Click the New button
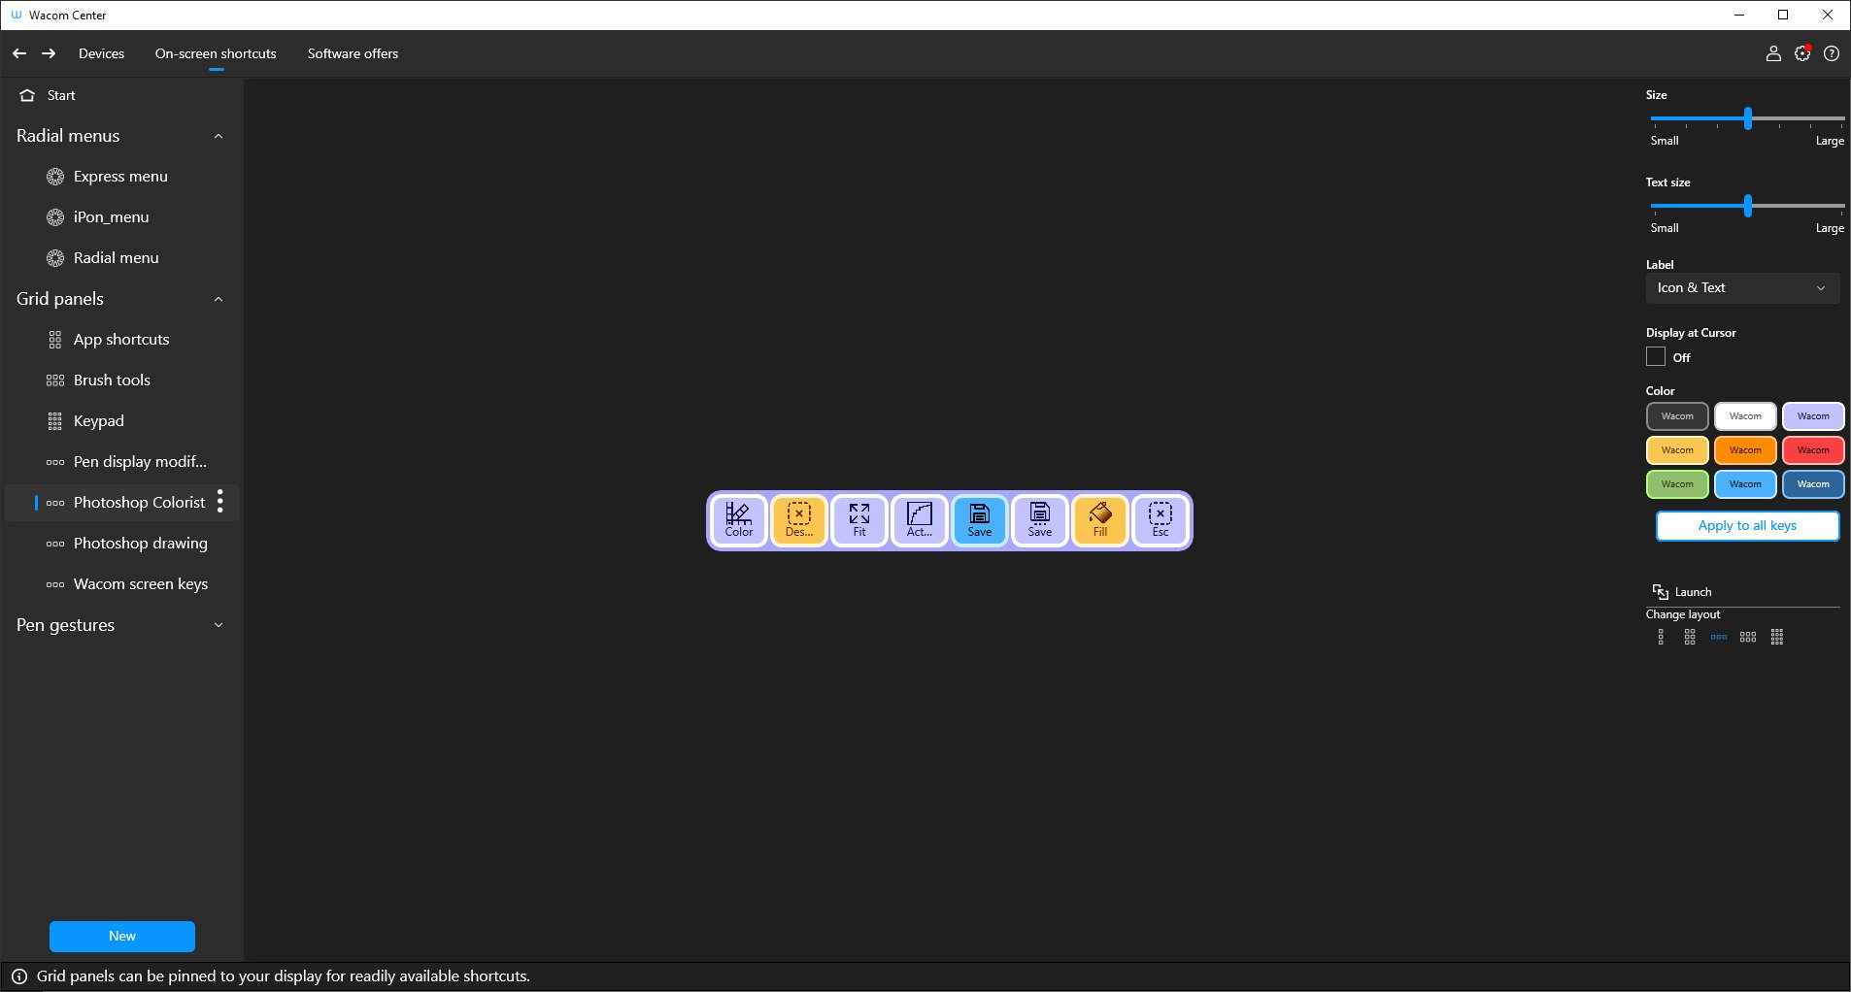This screenshot has width=1851, height=992. point(122,936)
